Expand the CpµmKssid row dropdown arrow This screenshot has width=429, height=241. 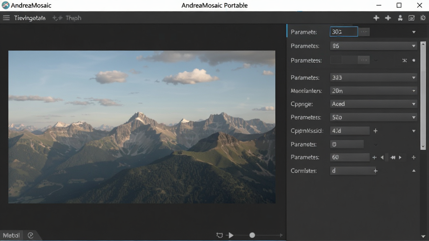tap(413, 131)
